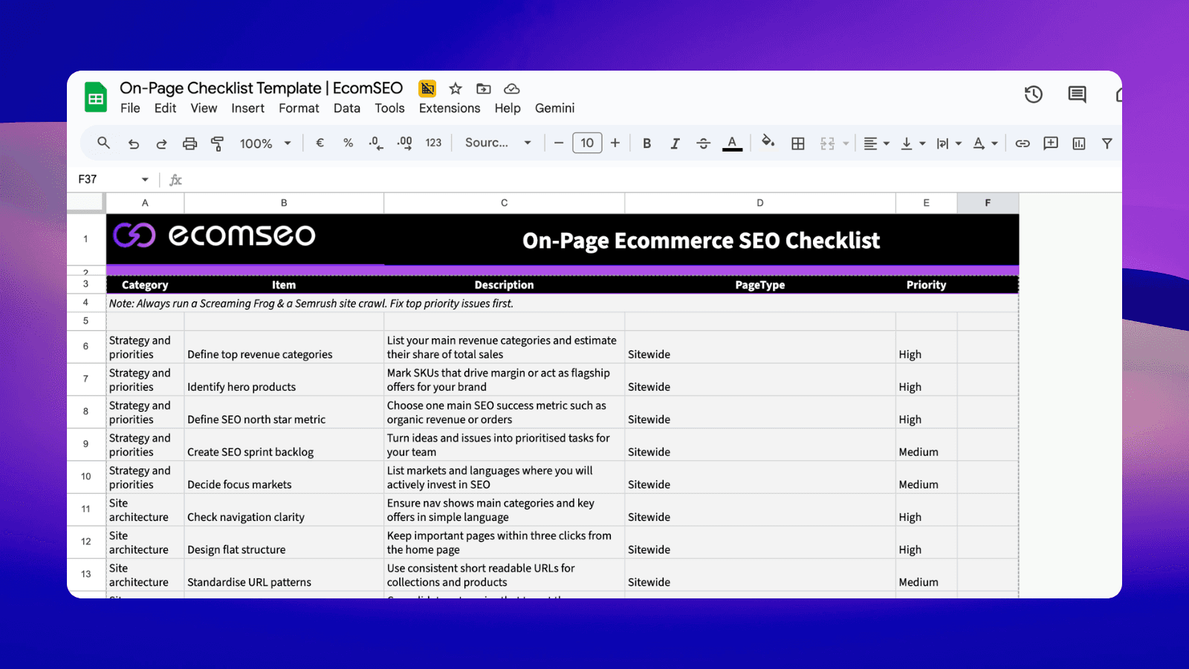
Task: Click the merge cells icon
Action: 827,143
